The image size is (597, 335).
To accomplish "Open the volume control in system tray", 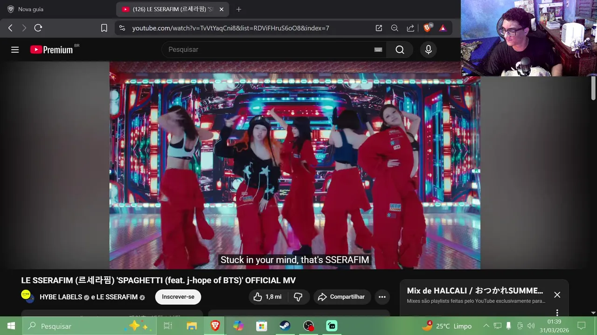I will click(x=531, y=326).
